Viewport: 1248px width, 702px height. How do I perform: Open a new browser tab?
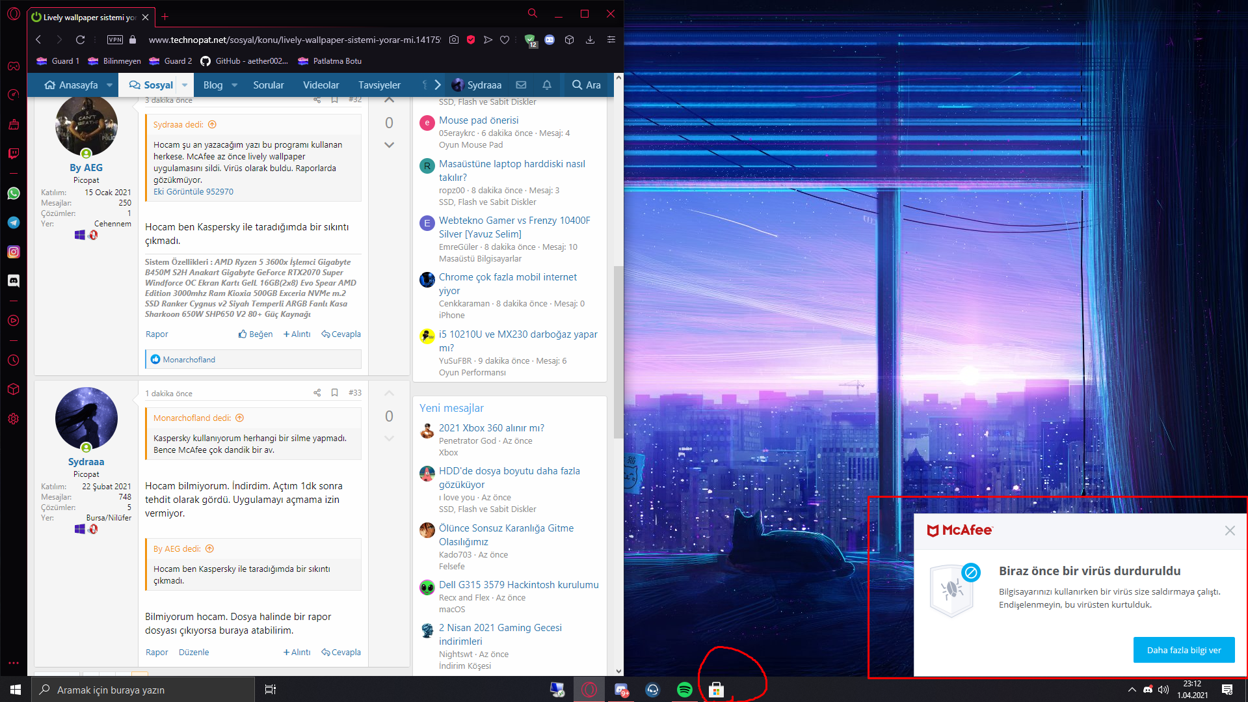(x=165, y=17)
